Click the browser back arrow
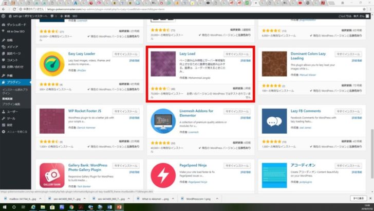Viewport: 374px width, 211px height. point(3,9)
